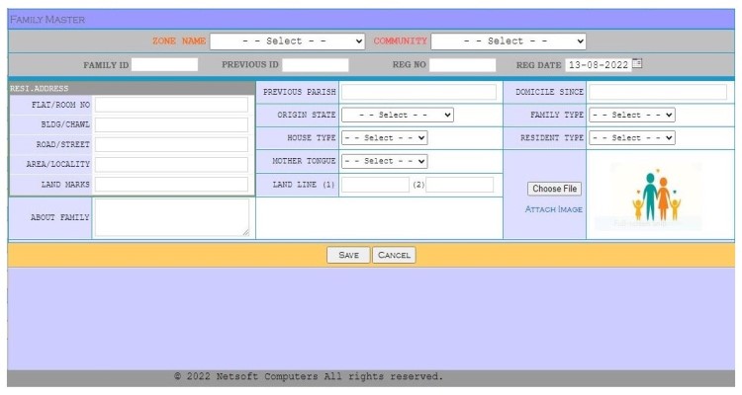Click the Previous Parish text field

418,92
